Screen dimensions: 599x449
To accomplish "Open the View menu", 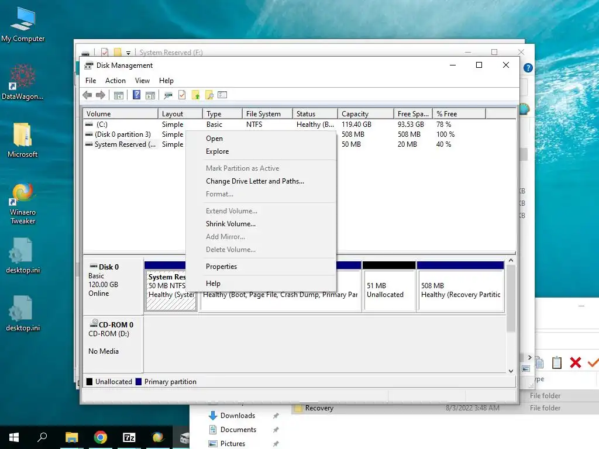I will point(142,81).
